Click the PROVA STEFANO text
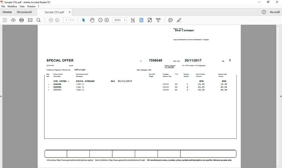282x168 pixels. pyautogui.click(x=85, y=81)
